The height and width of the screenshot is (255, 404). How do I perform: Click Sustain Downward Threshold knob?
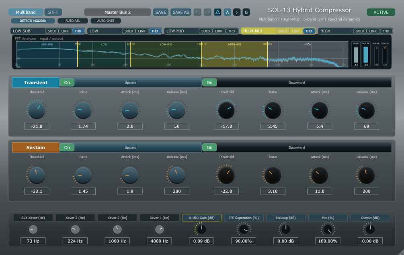click(x=226, y=175)
